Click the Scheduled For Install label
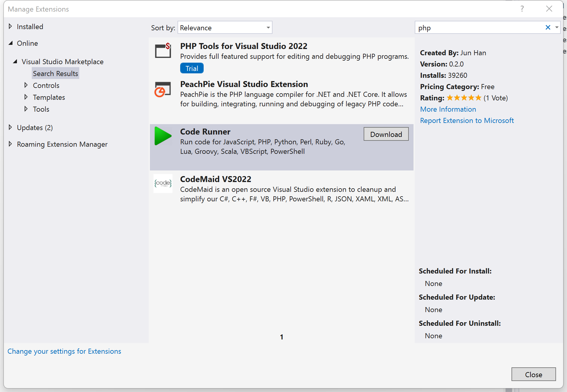The height and width of the screenshot is (392, 567). [455, 271]
